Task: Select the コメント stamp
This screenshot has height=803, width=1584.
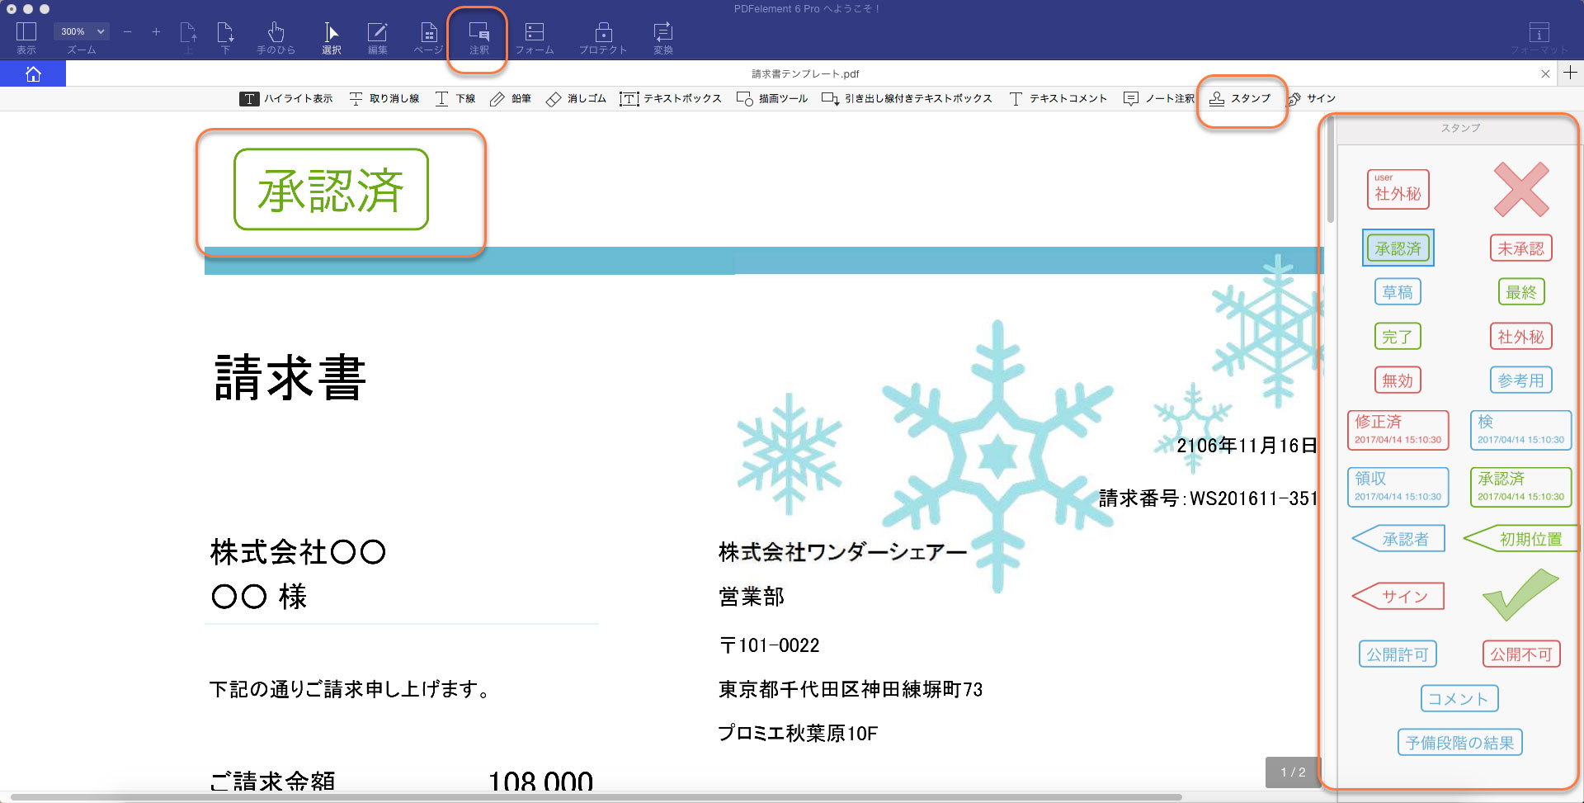Action: coord(1459,698)
